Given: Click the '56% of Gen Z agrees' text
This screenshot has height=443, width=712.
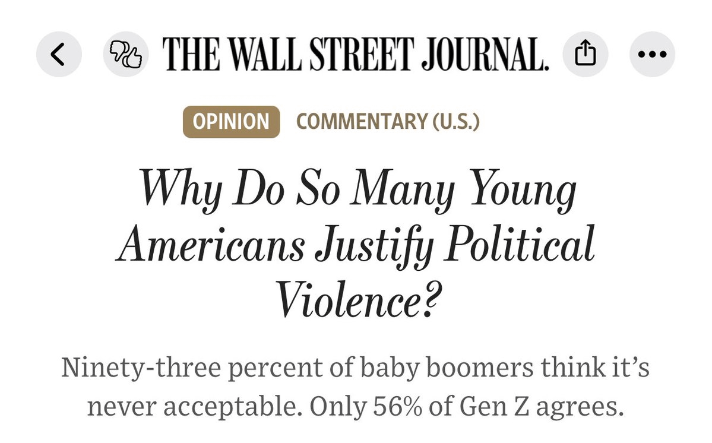Looking at the screenshot, I should (498, 406).
